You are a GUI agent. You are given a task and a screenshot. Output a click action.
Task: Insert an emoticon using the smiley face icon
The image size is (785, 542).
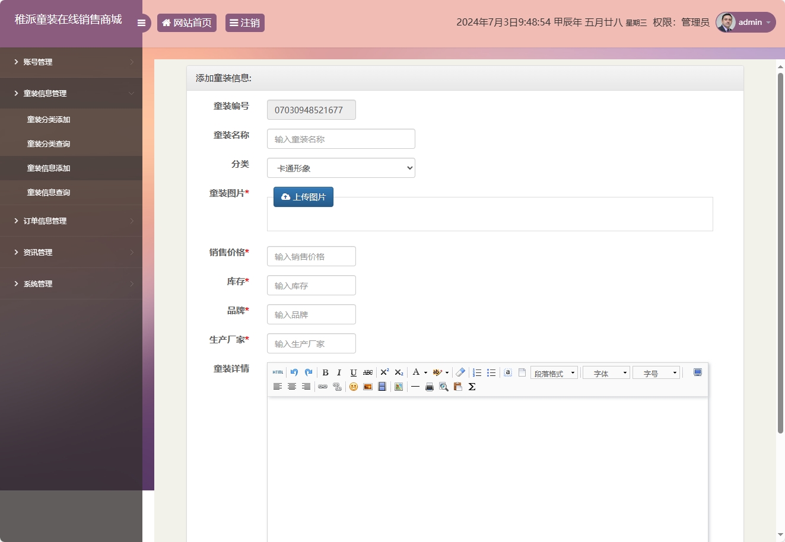click(353, 387)
